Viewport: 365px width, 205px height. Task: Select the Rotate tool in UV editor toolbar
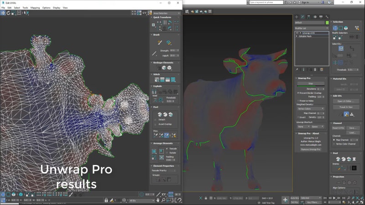(x=8, y=13)
